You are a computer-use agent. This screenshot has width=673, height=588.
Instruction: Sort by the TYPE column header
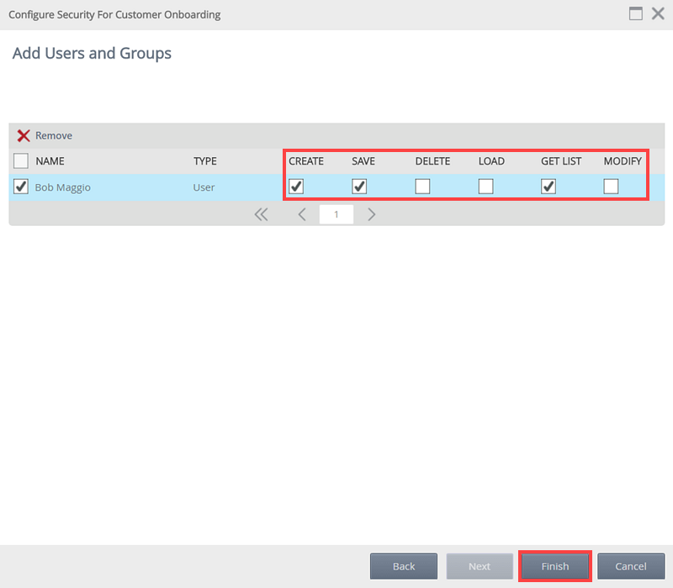coord(204,161)
